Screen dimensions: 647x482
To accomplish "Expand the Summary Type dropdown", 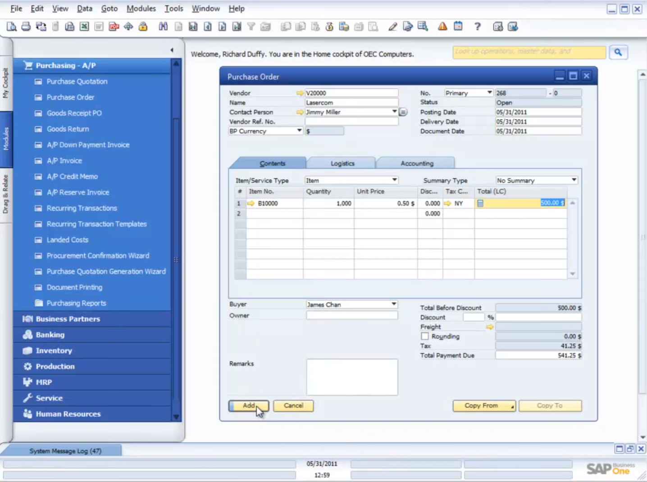I will point(574,180).
